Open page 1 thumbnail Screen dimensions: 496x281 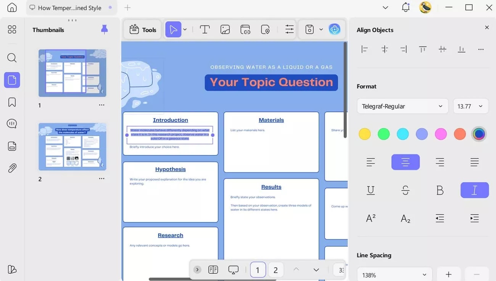click(x=72, y=73)
